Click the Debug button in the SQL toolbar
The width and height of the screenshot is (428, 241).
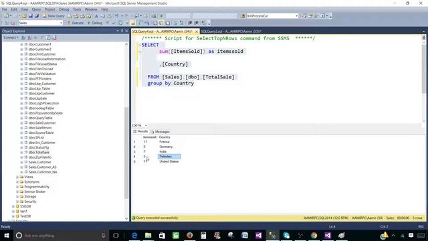95,23
